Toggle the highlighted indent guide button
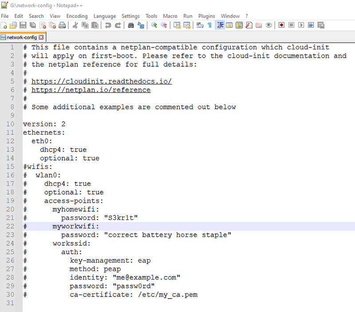Viewport: 355px width, 312px height. pyautogui.click(x=220, y=25)
